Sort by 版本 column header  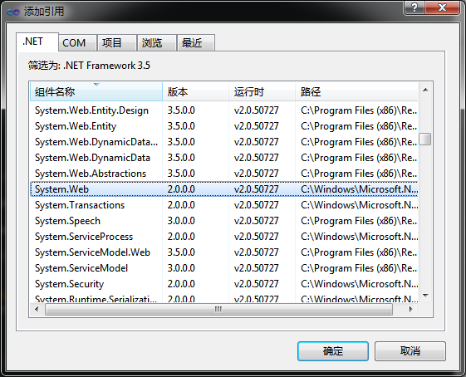pyautogui.click(x=195, y=92)
